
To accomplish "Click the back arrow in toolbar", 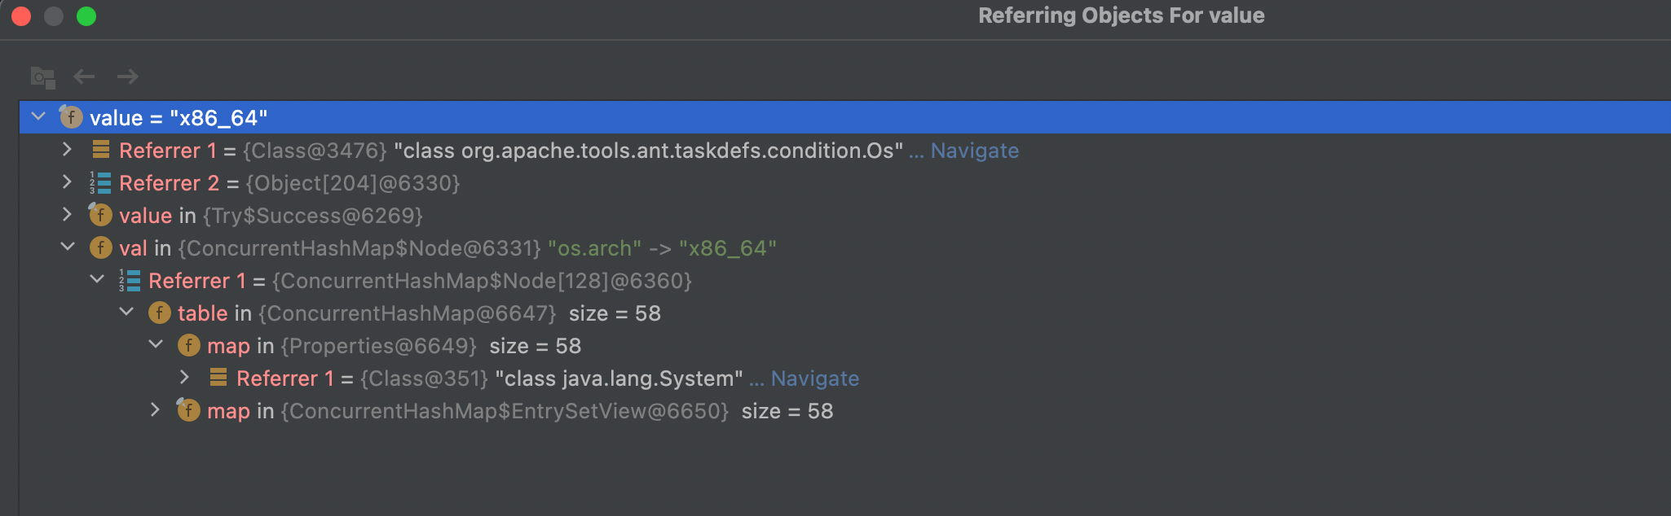I will coord(84,77).
